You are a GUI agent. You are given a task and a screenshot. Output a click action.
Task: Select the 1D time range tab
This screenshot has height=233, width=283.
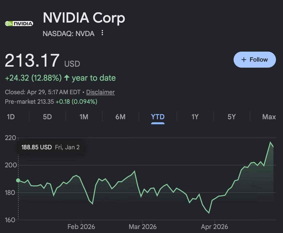11,117
